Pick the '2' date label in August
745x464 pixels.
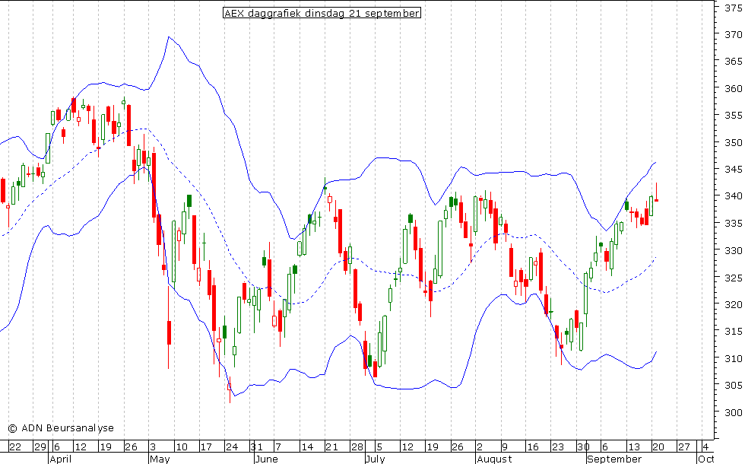480,447
